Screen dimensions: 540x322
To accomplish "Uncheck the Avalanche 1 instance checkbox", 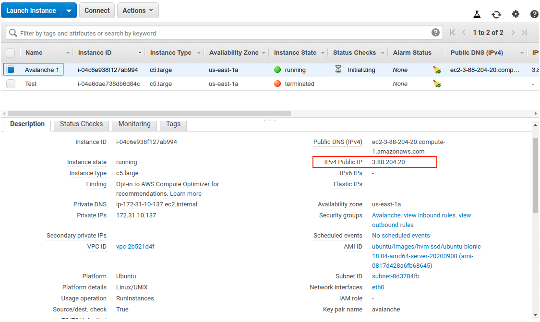I will tap(11, 70).
